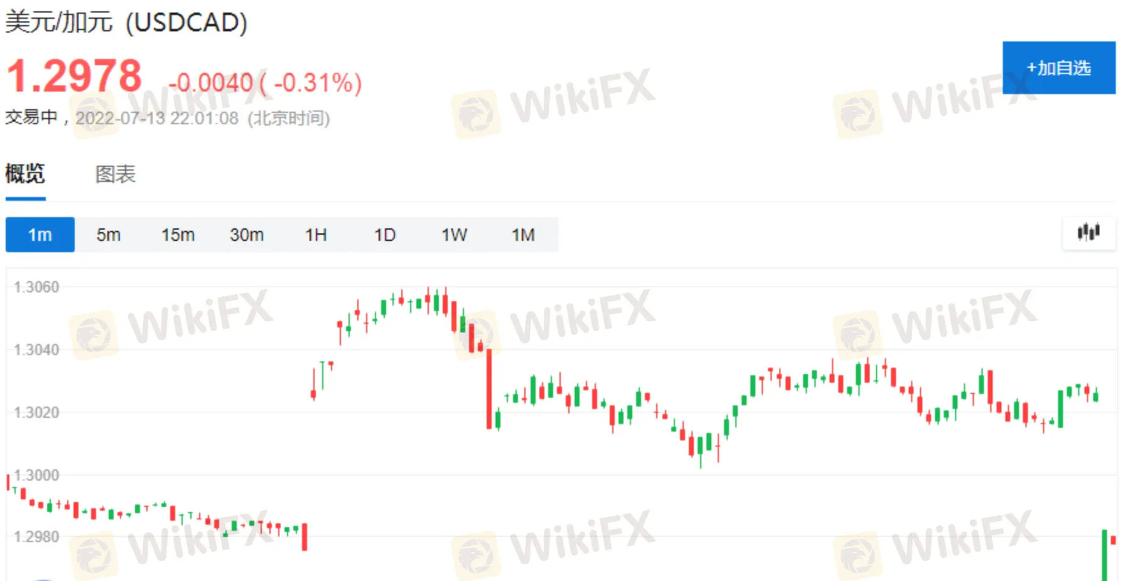The width and height of the screenshot is (1129, 581).
Task: Click the 1.2980 price axis label
Action: [36, 537]
